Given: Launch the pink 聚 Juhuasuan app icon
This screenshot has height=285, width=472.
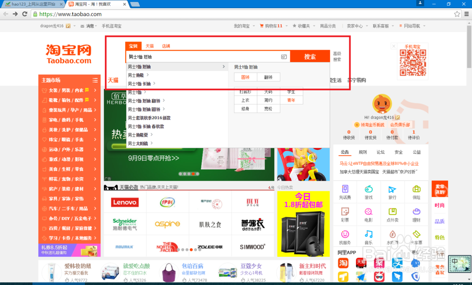Looking at the screenshot, I should (x=379, y=263).
